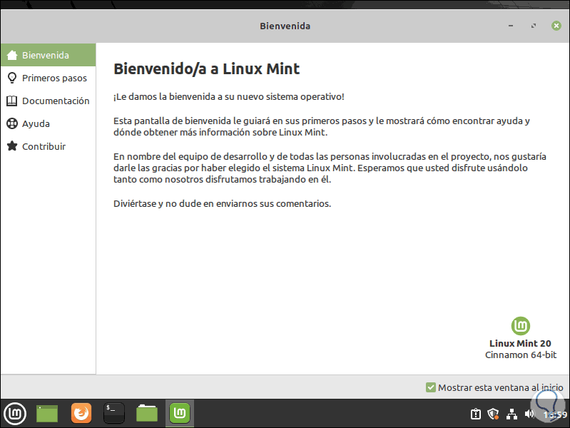This screenshot has width=570, height=428.
Task: Go to the Contribuir section
Action: pos(48,146)
